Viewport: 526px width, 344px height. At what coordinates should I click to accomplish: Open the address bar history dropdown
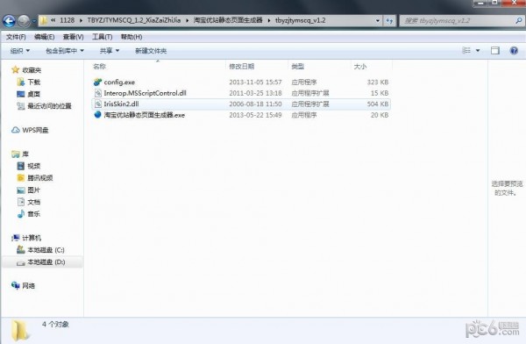click(378, 20)
